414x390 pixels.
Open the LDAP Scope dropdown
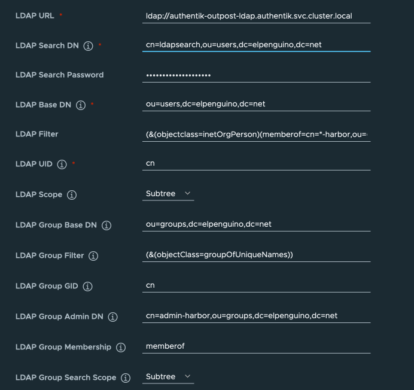[x=169, y=194]
